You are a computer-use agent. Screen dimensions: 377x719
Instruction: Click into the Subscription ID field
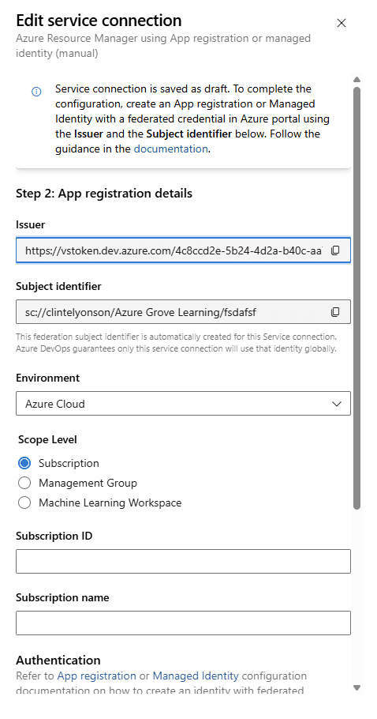pyautogui.click(x=183, y=561)
